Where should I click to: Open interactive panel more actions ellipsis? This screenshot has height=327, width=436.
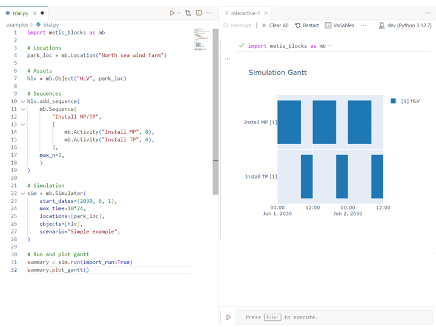click(x=428, y=13)
